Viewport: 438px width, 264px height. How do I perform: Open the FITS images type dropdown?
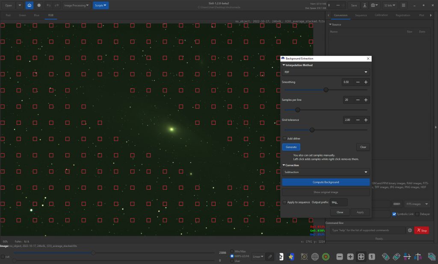(417, 204)
